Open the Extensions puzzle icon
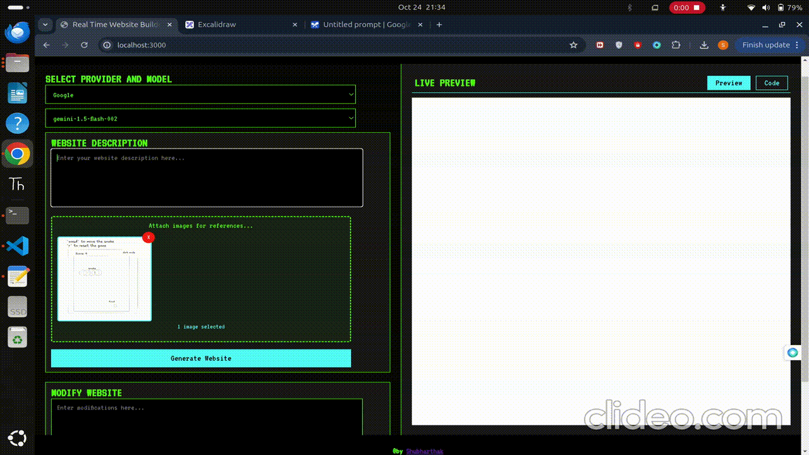 [x=676, y=45]
